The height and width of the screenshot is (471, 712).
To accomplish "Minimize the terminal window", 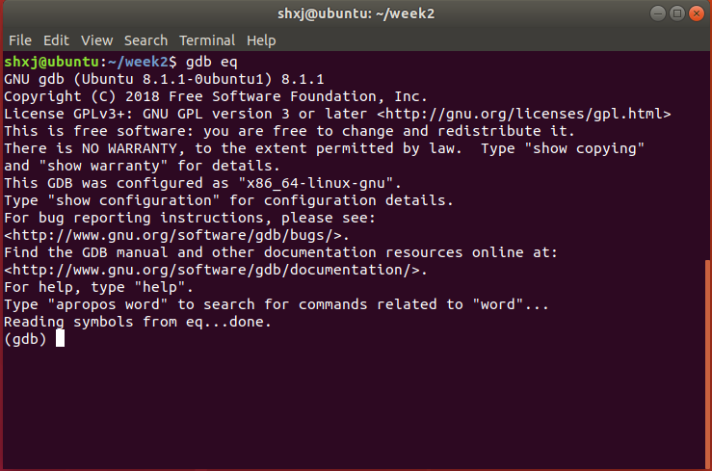I will (x=658, y=13).
